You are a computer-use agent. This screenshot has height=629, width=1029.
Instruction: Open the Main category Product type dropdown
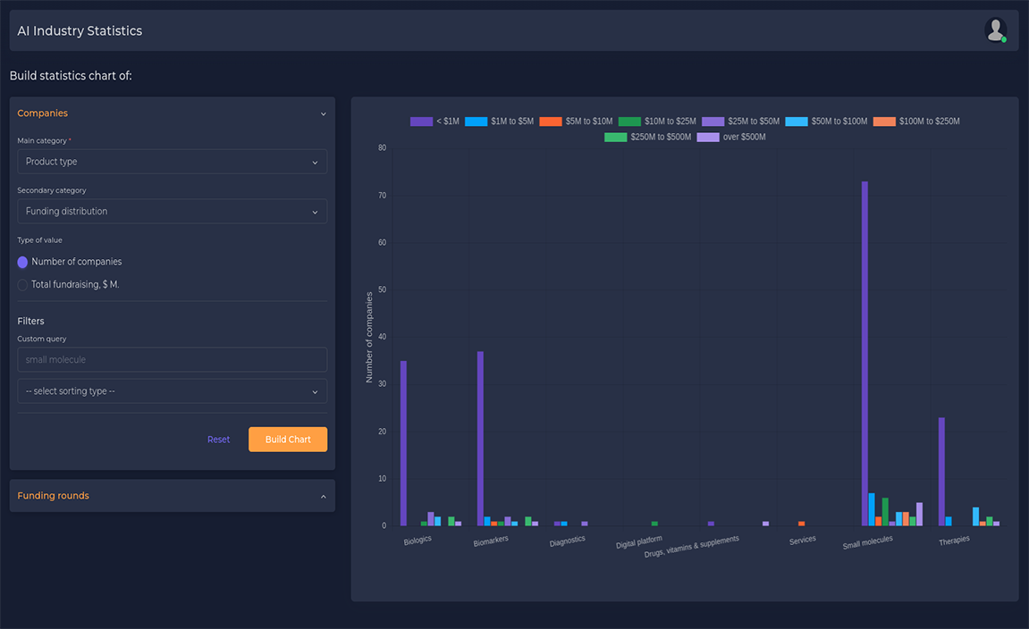[172, 162]
